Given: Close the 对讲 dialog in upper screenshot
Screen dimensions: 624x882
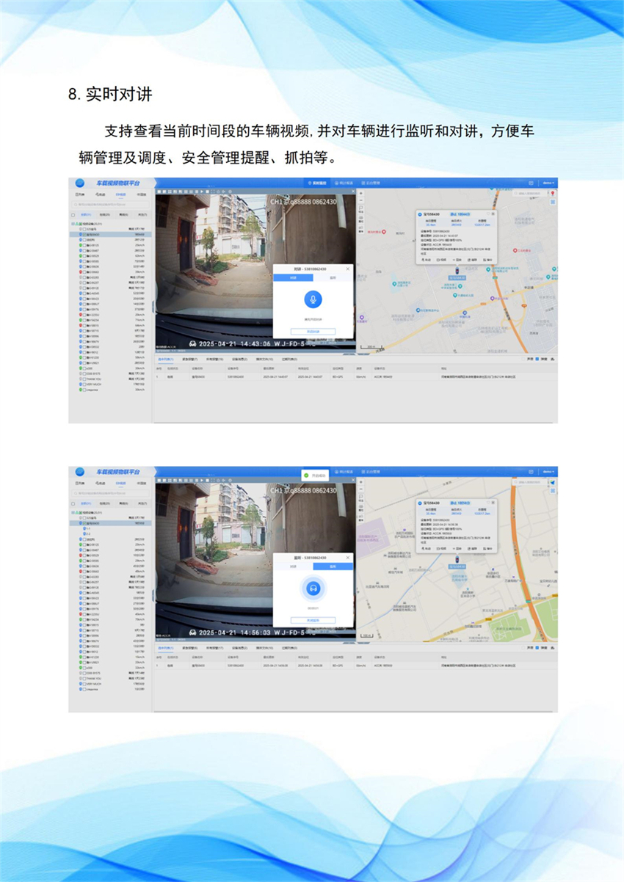Looking at the screenshot, I should point(348,269).
